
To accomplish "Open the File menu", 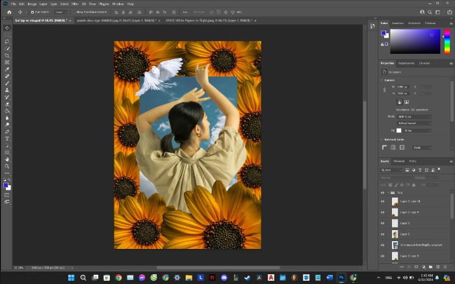I will tap(14, 4).
